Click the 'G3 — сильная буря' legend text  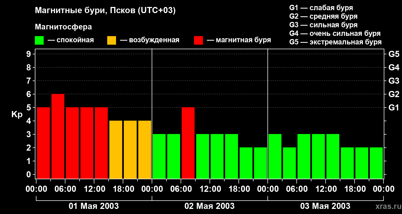point(323,25)
